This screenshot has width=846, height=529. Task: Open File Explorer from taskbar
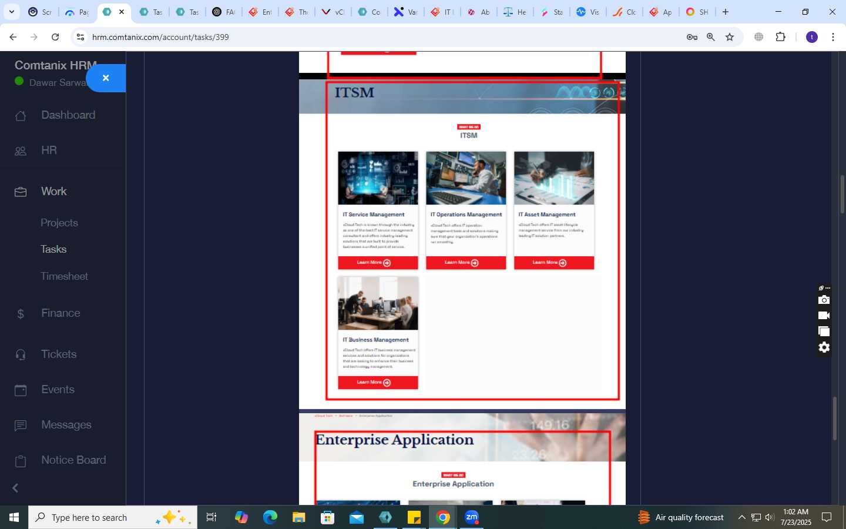point(298,517)
